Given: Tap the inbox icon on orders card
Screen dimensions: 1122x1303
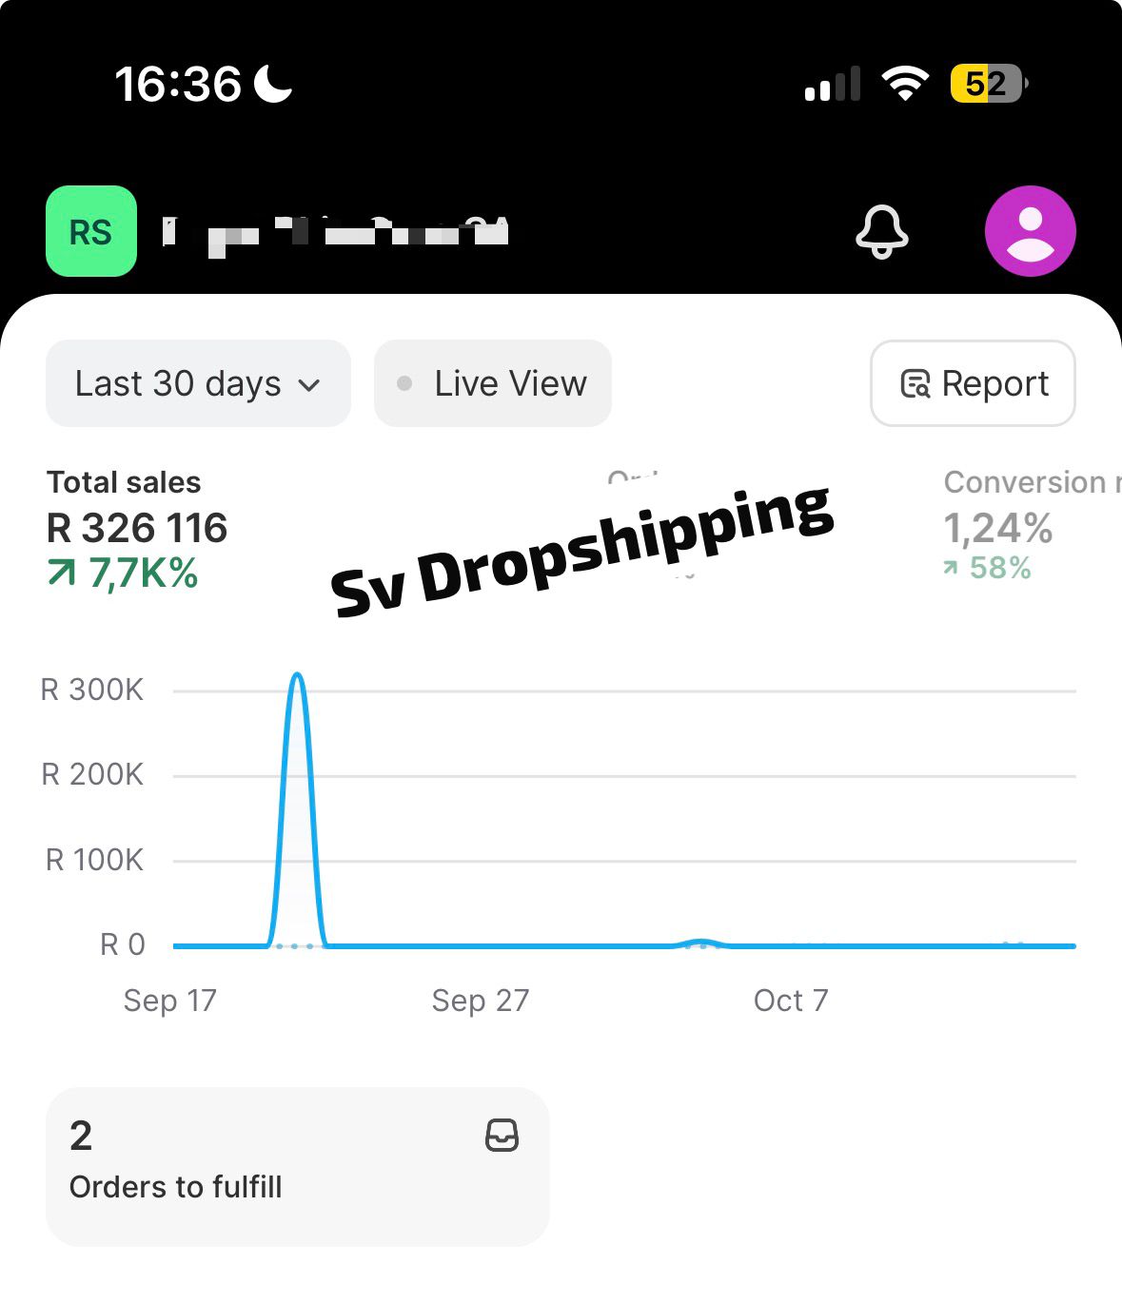Looking at the screenshot, I should pyautogui.click(x=502, y=1136).
